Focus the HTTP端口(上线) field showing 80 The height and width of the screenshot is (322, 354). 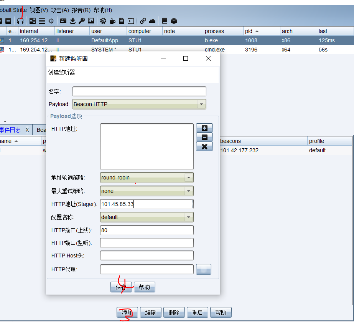pos(147,230)
